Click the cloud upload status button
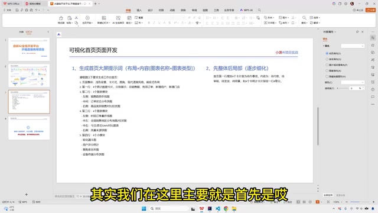 [358, 10]
